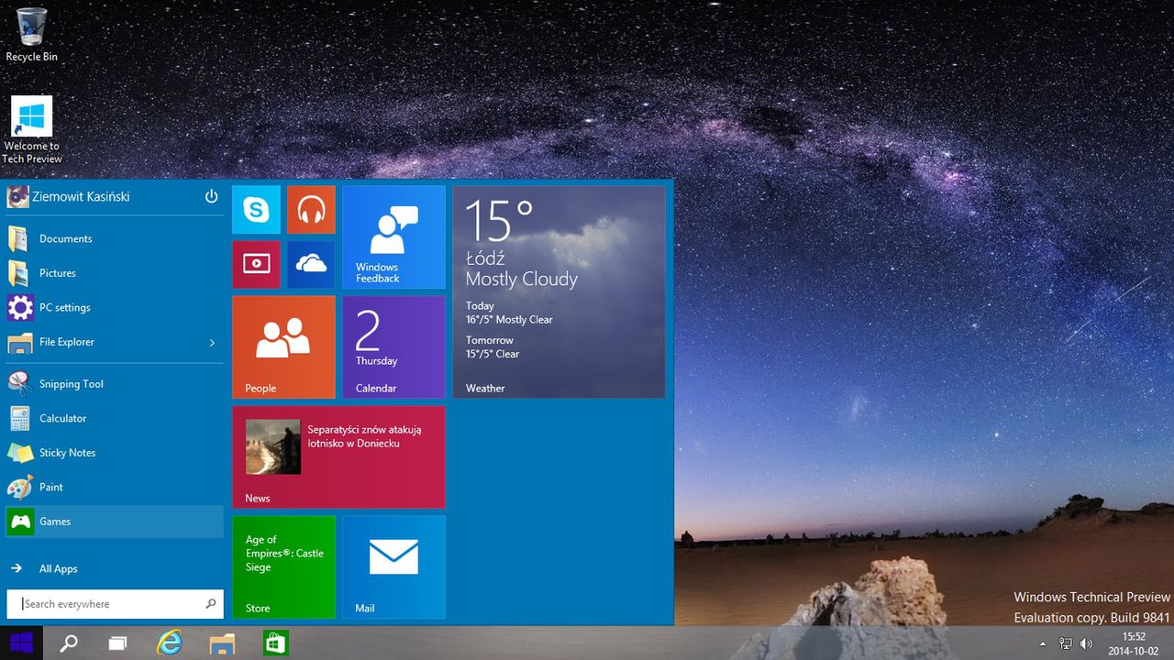The image size is (1174, 660).
Task: Show All Apps list
Action: [115, 568]
